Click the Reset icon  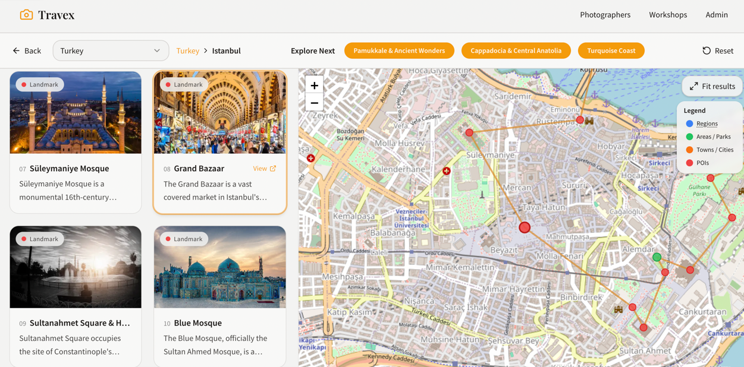[707, 51]
